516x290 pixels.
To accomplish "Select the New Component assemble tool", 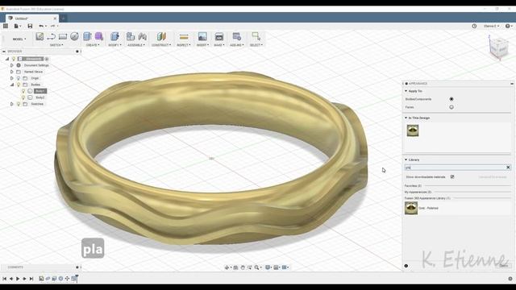I will 131,36.
